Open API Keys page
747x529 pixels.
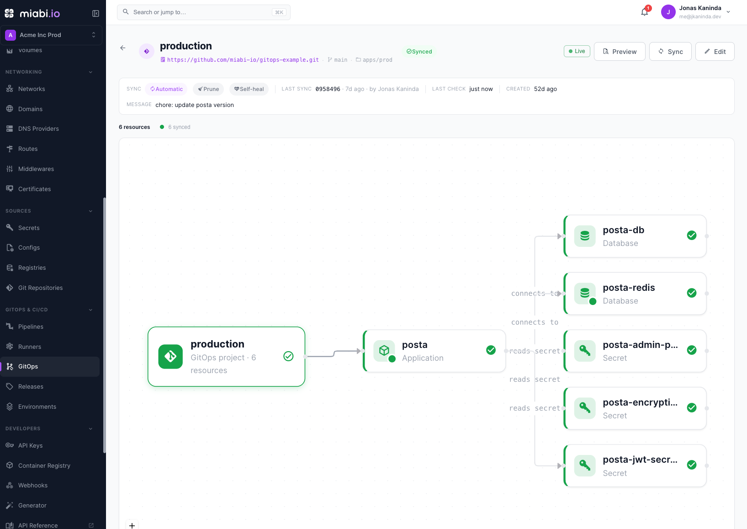coord(50,445)
